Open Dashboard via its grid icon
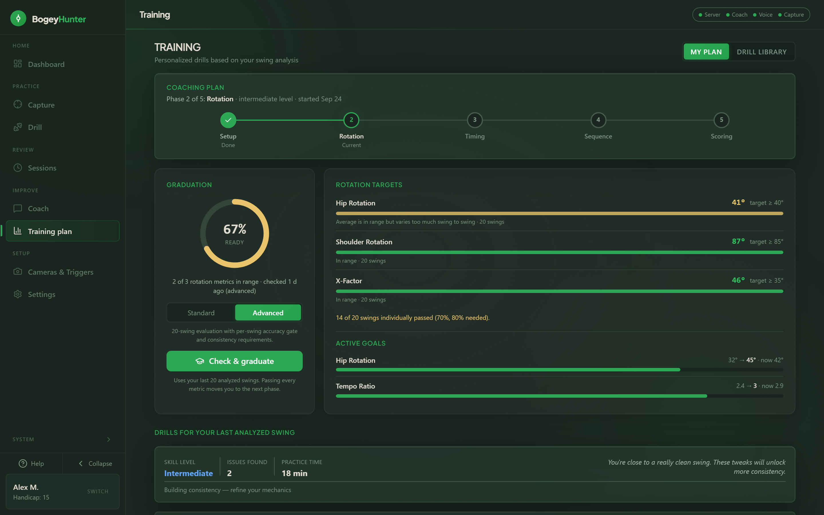 [18, 64]
